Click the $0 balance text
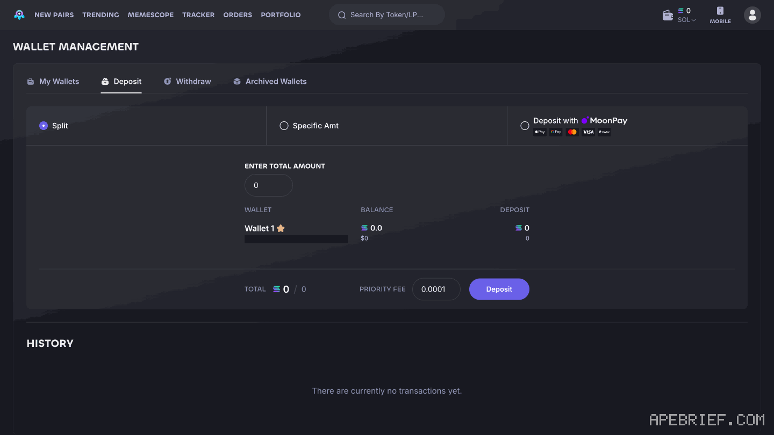The height and width of the screenshot is (435, 774). [x=364, y=238]
